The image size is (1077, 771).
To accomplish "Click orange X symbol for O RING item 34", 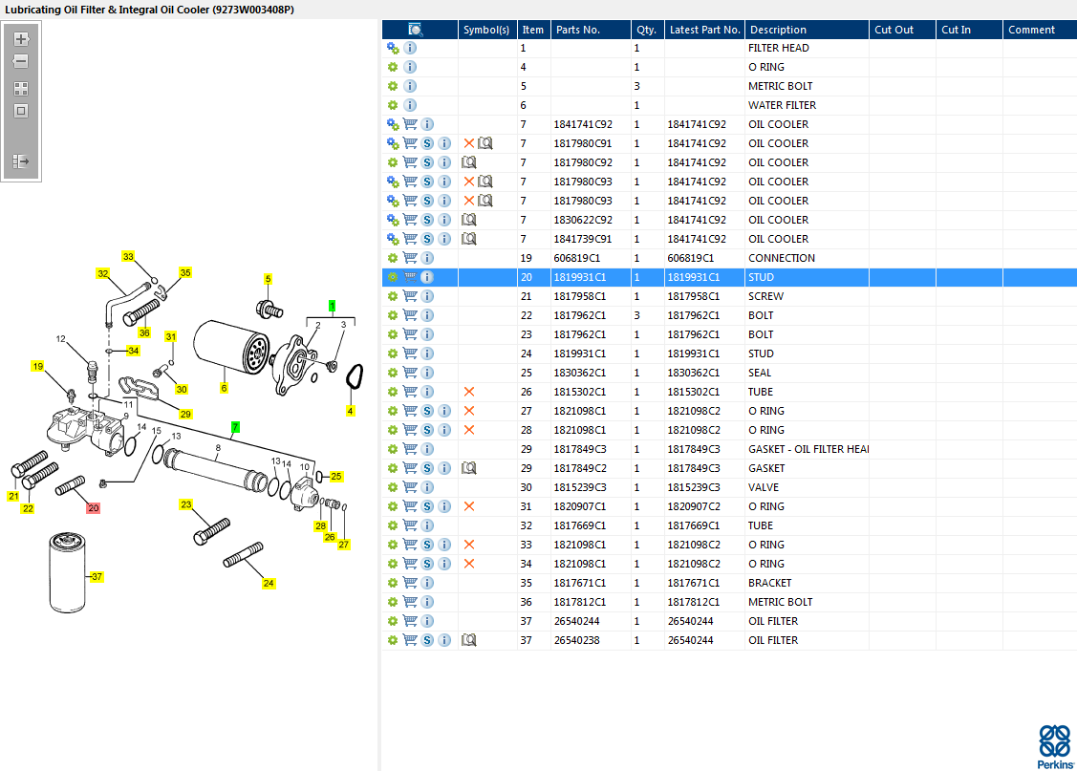I will (x=469, y=564).
